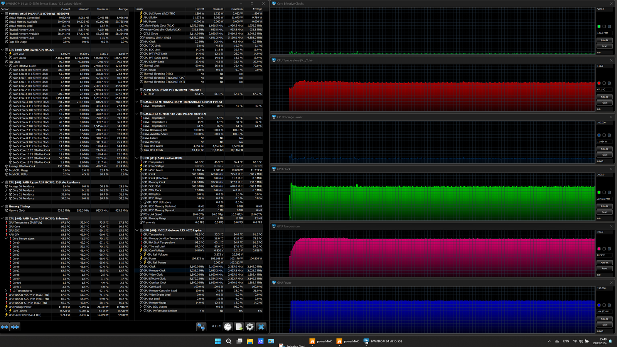Open the notification bell in system tray
617x347 pixels.
pyautogui.click(x=610, y=341)
